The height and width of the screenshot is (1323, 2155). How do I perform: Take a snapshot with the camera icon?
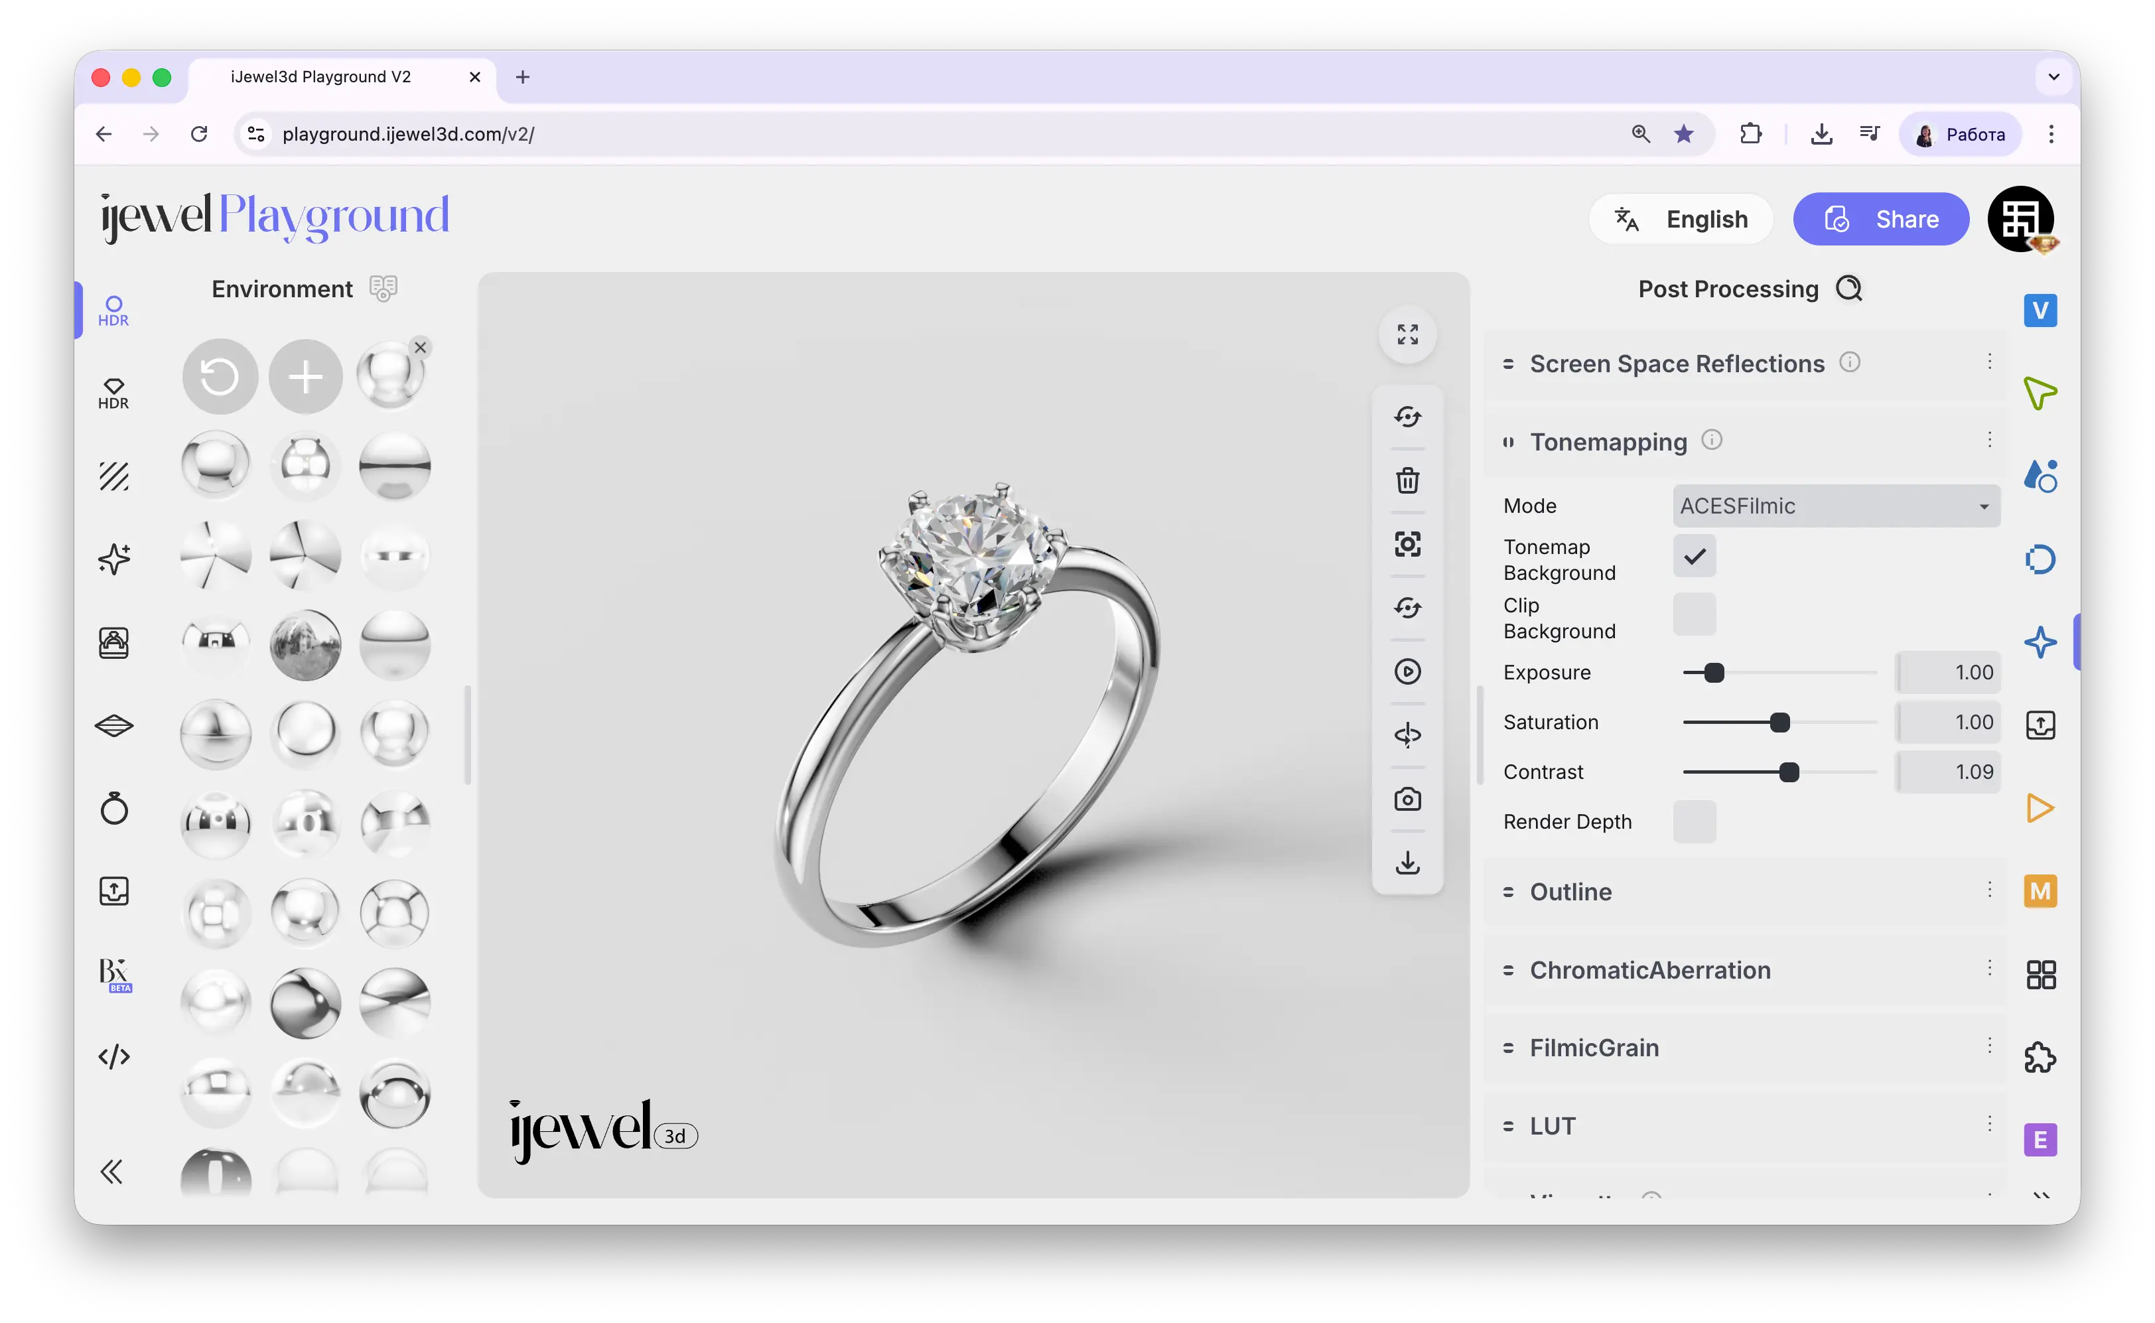tap(1407, 799)
